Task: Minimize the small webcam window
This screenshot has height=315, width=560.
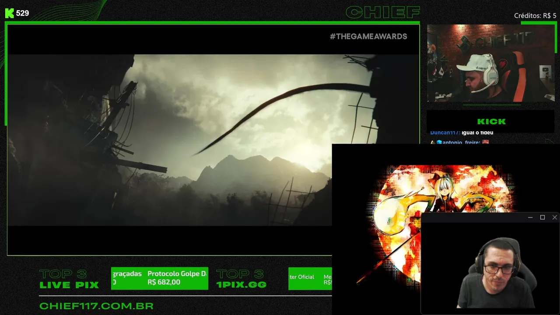Action: [530, 217]
